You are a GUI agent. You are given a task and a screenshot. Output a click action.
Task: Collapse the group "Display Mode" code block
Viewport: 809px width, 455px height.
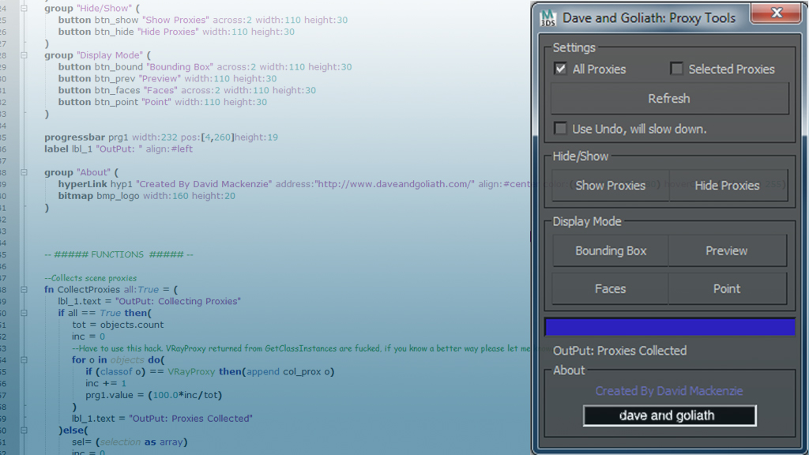pyautogui.click(x=24, y=55)
